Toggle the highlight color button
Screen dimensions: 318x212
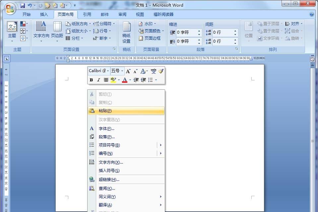pyautogui.click(x=114, y=80)
